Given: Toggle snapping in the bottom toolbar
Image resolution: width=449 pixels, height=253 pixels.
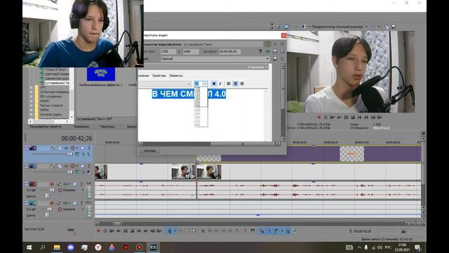Looking at the screenshot, I should [262, 231].
